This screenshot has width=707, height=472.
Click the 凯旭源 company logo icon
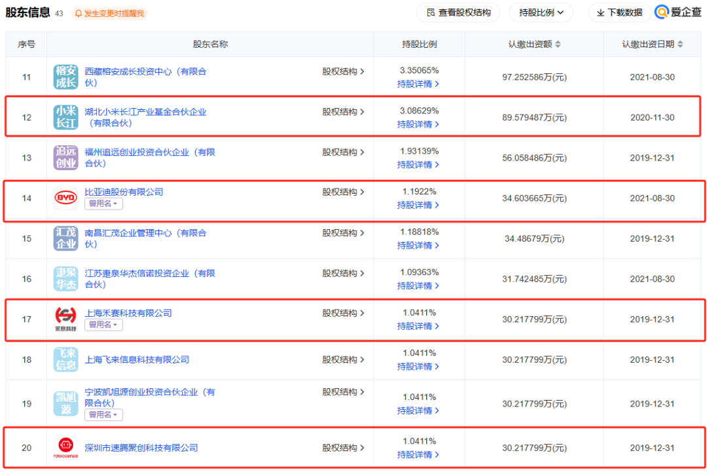(66, 403)
